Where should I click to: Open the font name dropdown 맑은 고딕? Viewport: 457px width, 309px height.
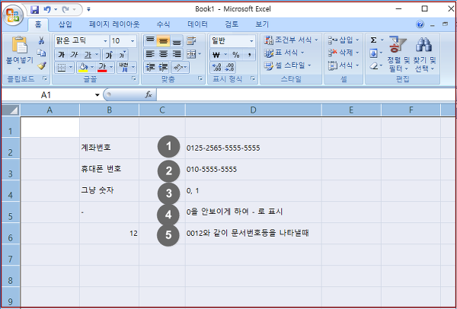pos(105,41)
